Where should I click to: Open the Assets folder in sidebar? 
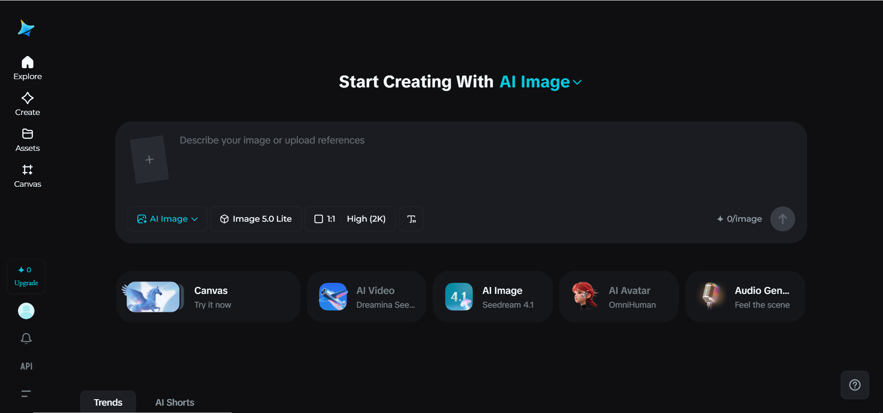pos(28,140)
